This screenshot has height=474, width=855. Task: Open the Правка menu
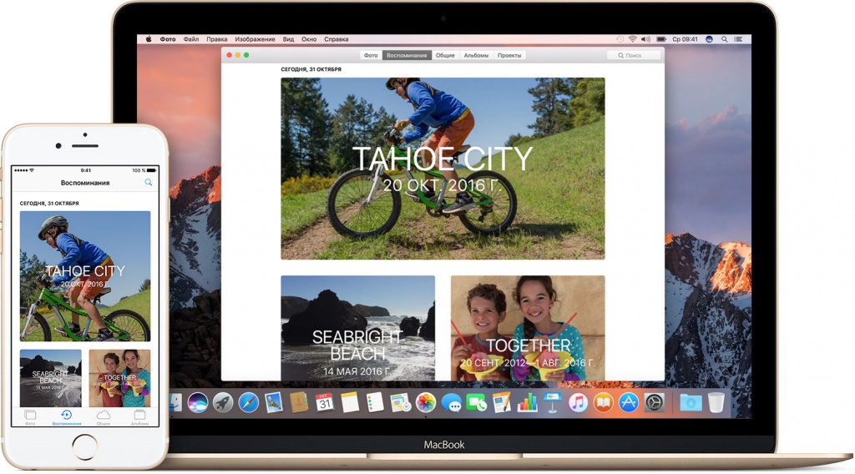coord(216,39)
